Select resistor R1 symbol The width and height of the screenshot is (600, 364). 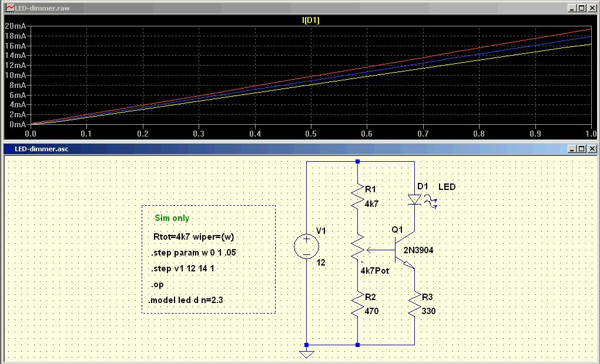tap(357, 197)
